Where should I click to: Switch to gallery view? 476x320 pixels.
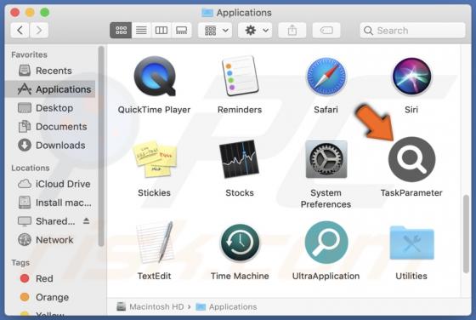click(x=182, y=30)
